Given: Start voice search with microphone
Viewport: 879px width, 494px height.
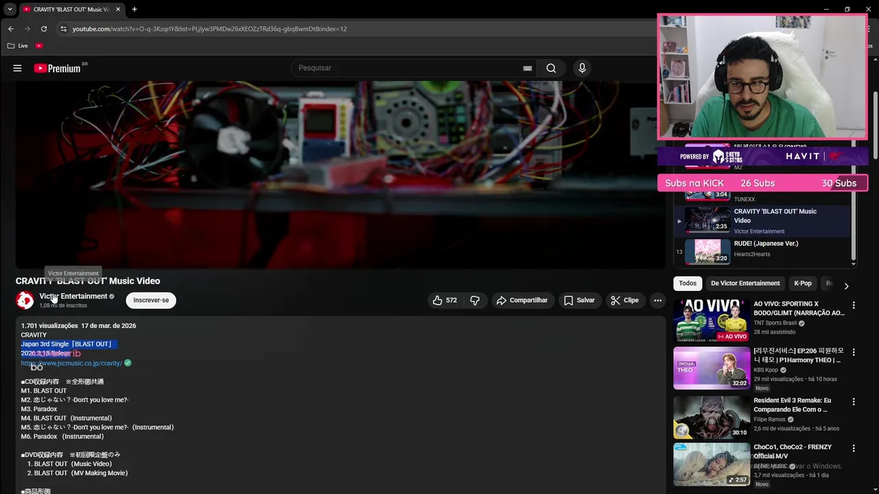Looking at the screenshot, I should coord(582,68).
